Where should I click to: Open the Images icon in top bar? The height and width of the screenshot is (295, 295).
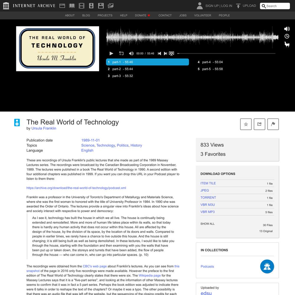point(111,6)
